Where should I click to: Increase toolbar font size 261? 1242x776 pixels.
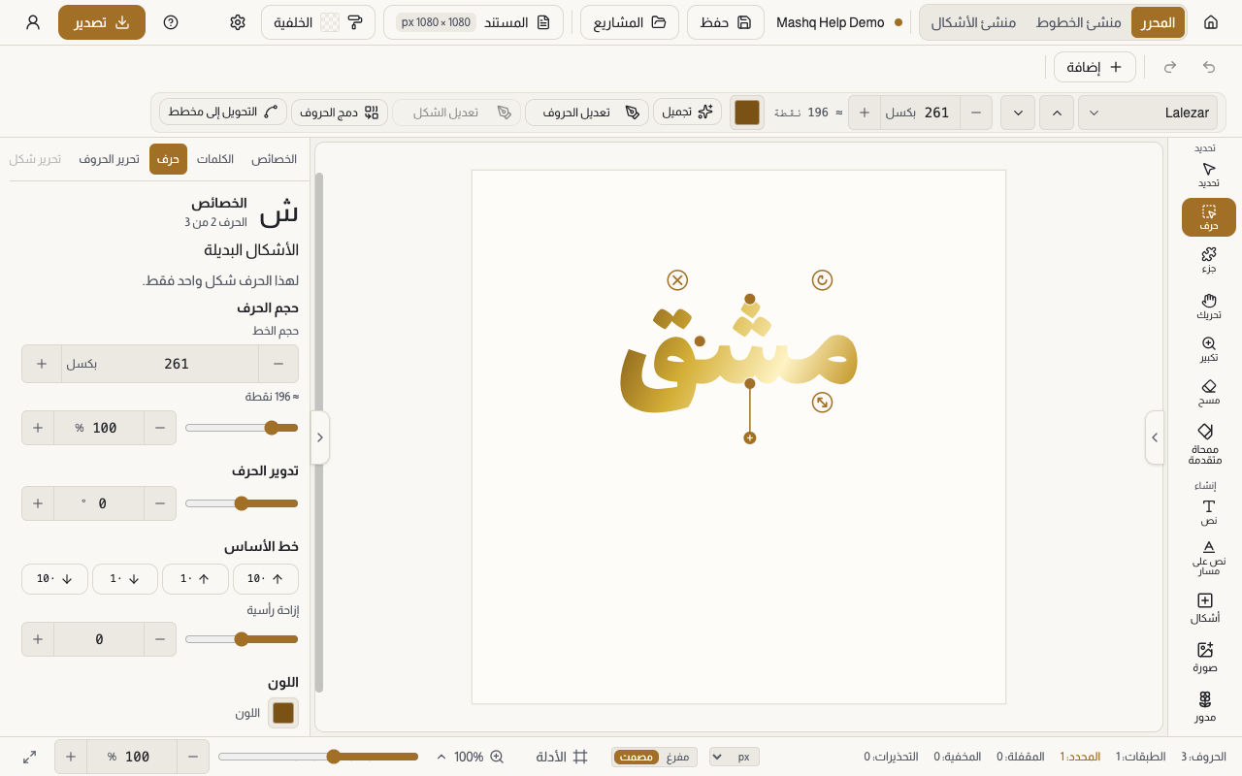click(865, 113)
